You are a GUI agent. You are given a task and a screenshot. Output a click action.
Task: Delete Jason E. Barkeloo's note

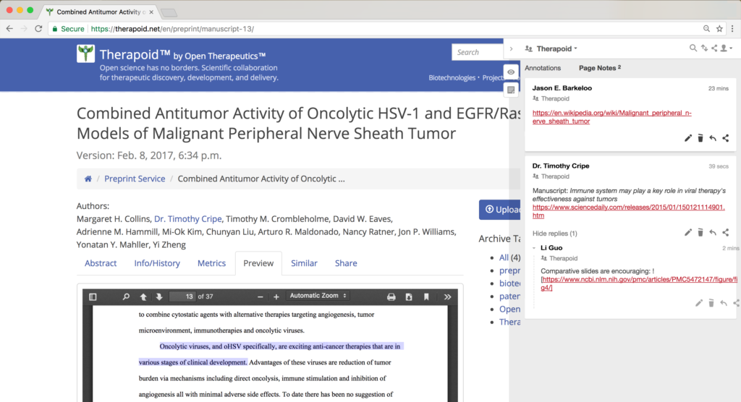[x=700, y=138]
